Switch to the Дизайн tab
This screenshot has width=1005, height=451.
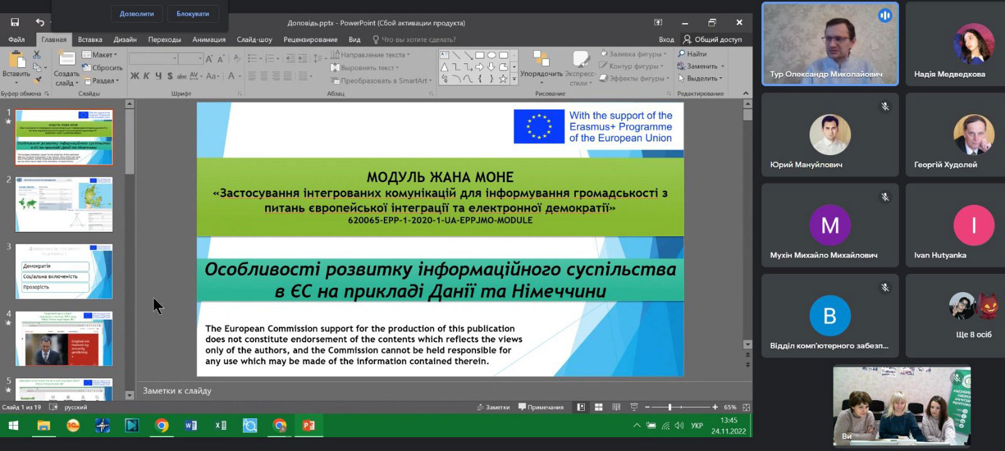pyautogui.click(x=125, y=40)
